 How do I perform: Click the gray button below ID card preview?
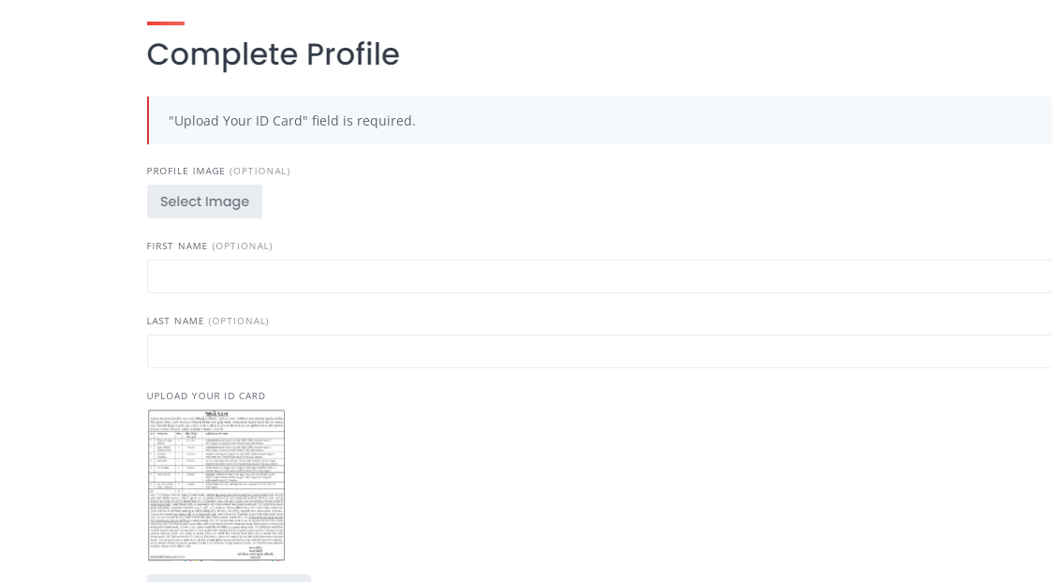[x=229, y=578]
